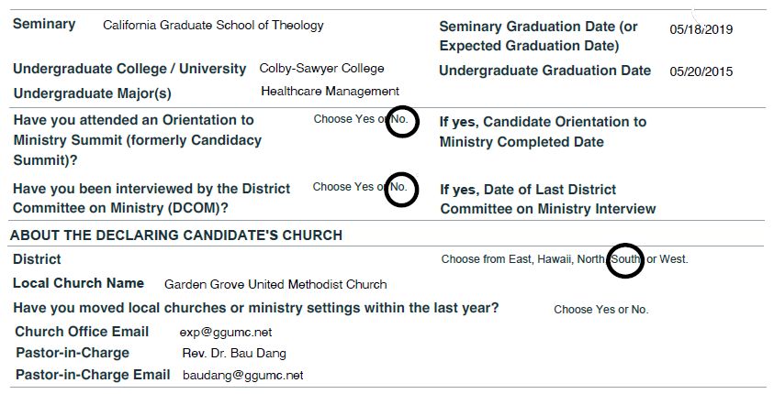Image resolution: width=774 pixels, height=394 pixels.
Task: Click the Colby-Sawyer College field
Action: point(321,69)
